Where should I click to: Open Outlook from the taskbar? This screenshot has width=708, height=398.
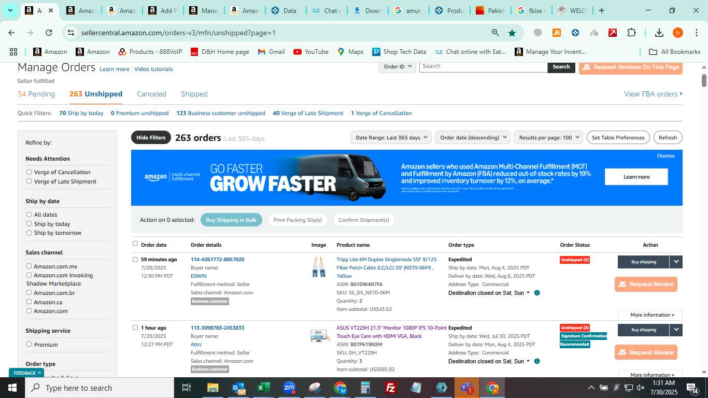(238, 388)
